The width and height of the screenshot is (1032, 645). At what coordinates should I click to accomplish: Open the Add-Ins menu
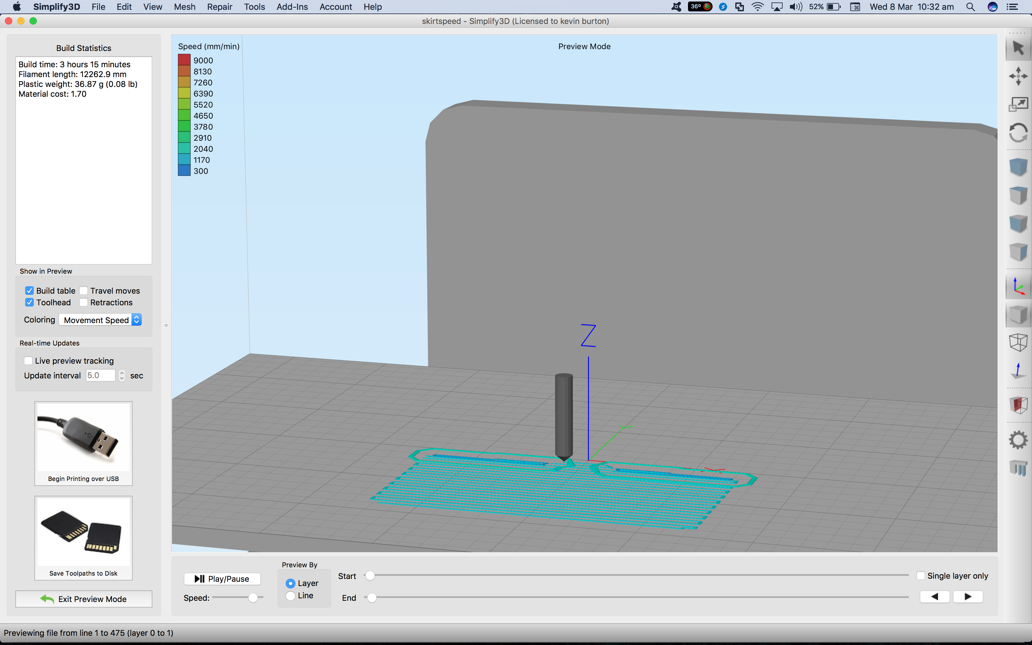[292, 7]
